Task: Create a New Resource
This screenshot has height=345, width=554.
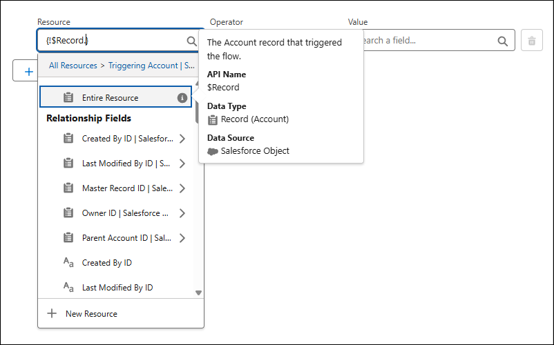Action: (91, 314)
